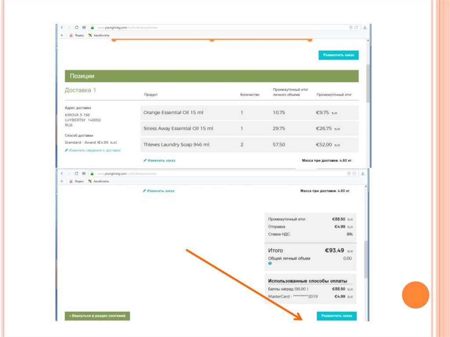Open downloads in the upper browser window
This screenshot has height=337, width=450.
[x=365, y=28]
